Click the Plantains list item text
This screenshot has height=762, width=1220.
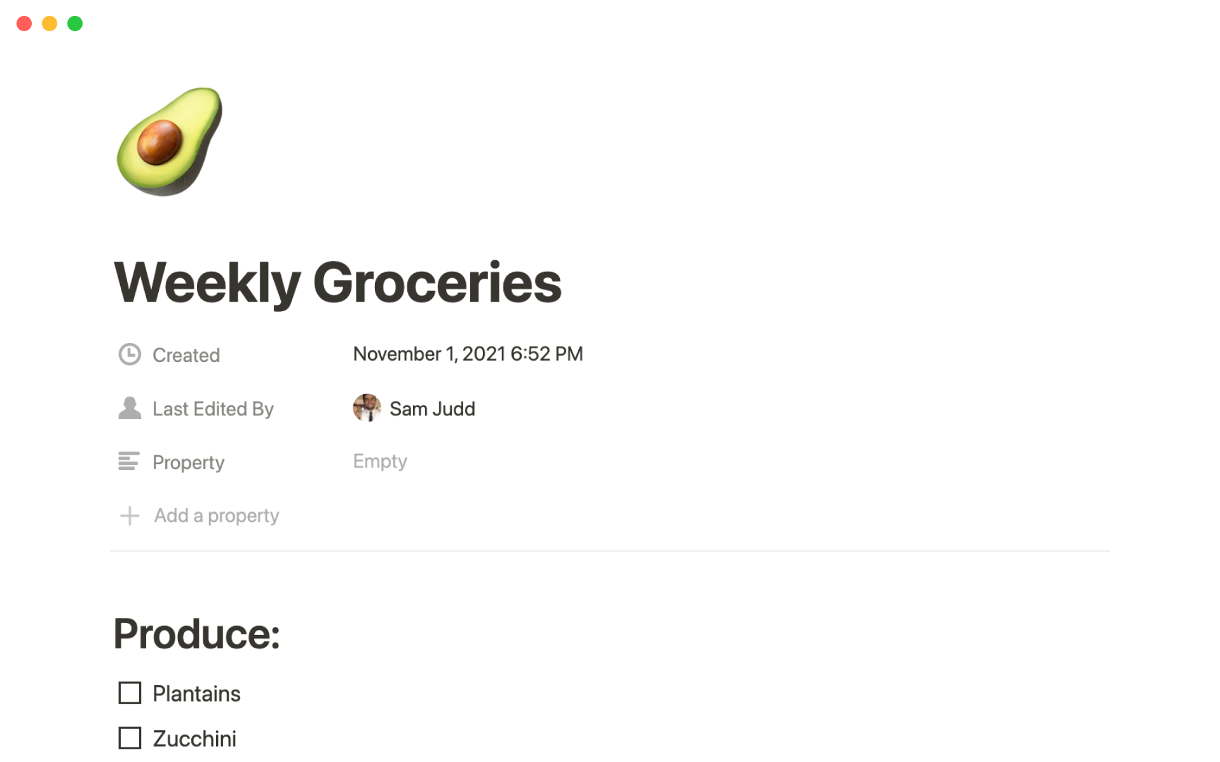196,693
